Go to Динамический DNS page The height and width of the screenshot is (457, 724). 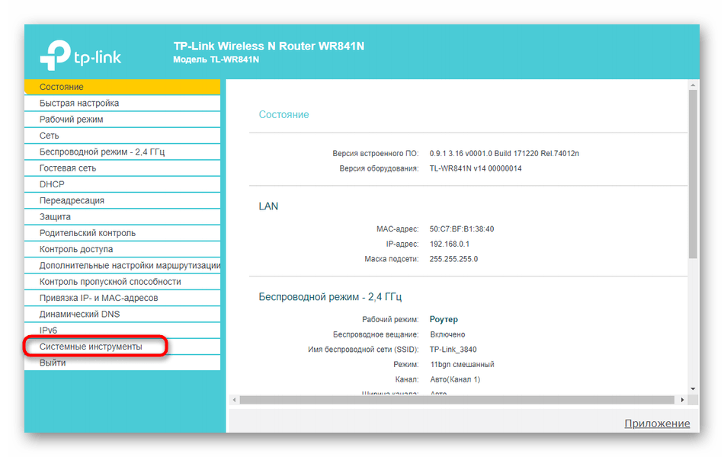click(x=79, y=314)
